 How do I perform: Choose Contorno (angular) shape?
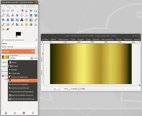coord(23,84)
